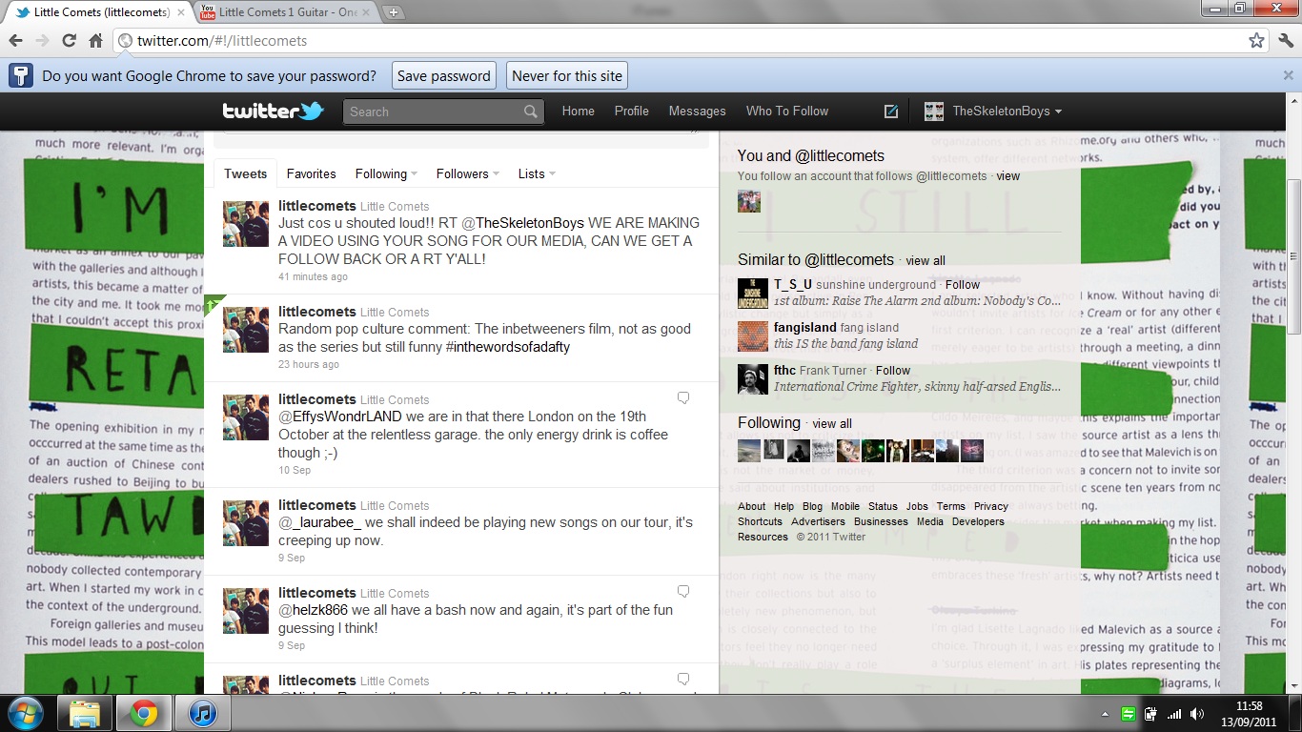Follow T_S_U sunshine underground

point(962,284)
